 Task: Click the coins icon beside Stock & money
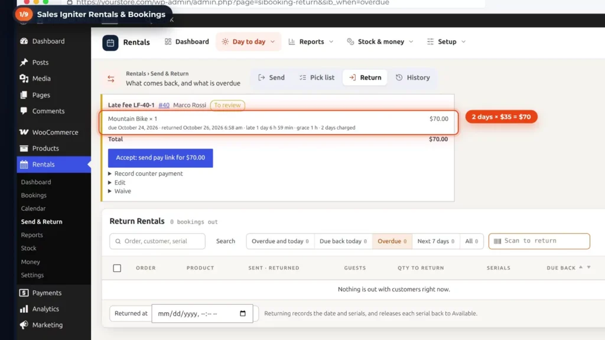(x=350, y=42)
